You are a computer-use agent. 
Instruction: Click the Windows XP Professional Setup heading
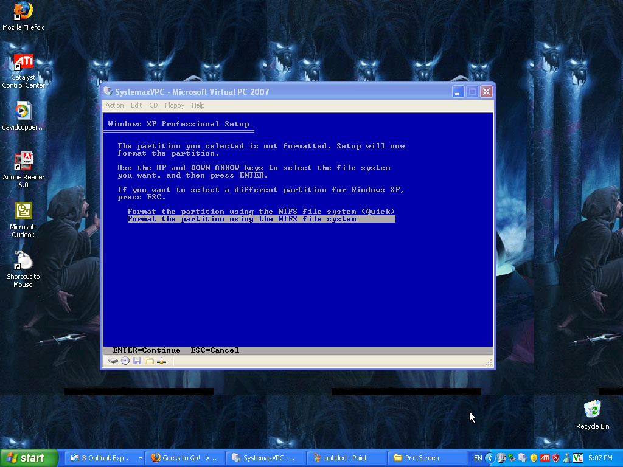(178, 124)
